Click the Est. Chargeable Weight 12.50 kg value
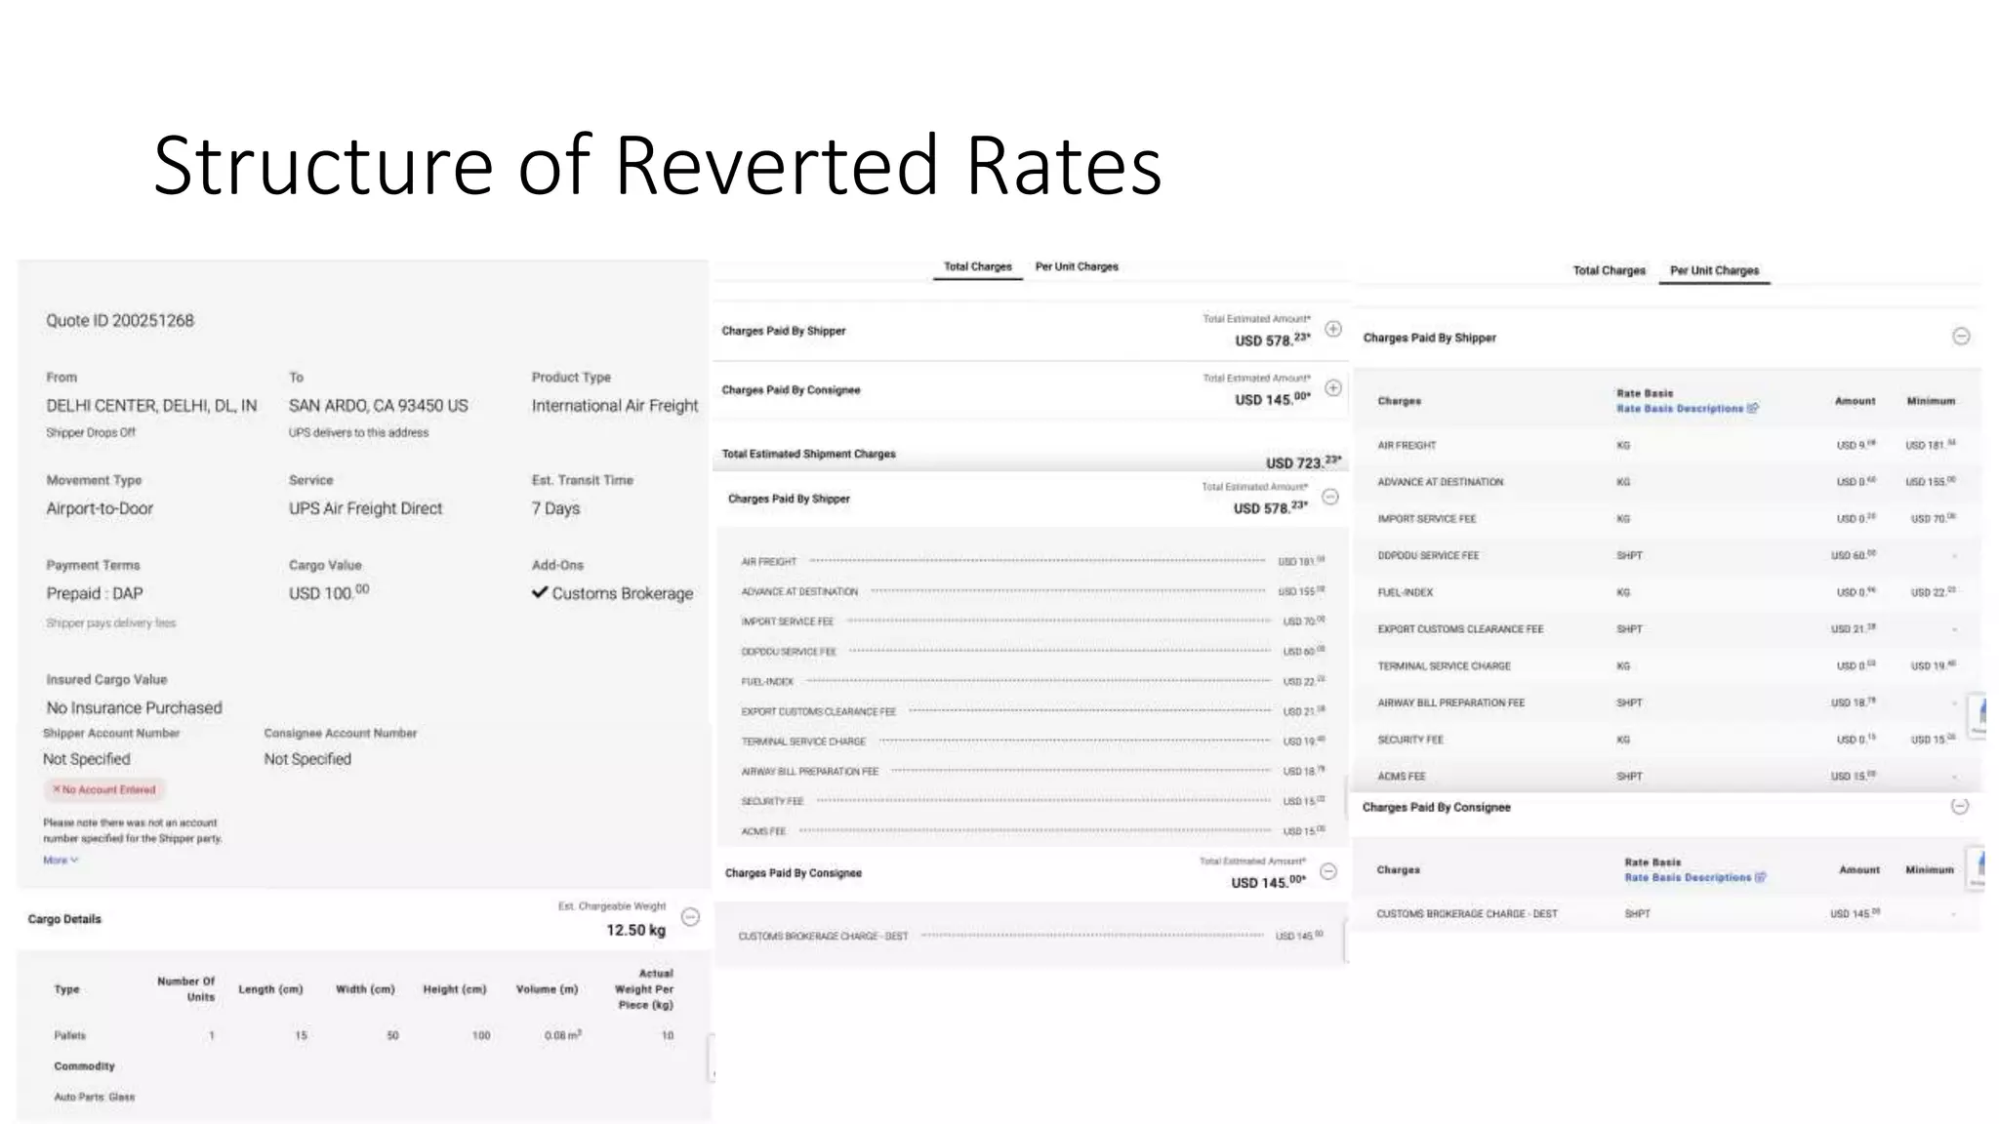The width and height of the screenshot is (1999, 1124). (635, 930)
